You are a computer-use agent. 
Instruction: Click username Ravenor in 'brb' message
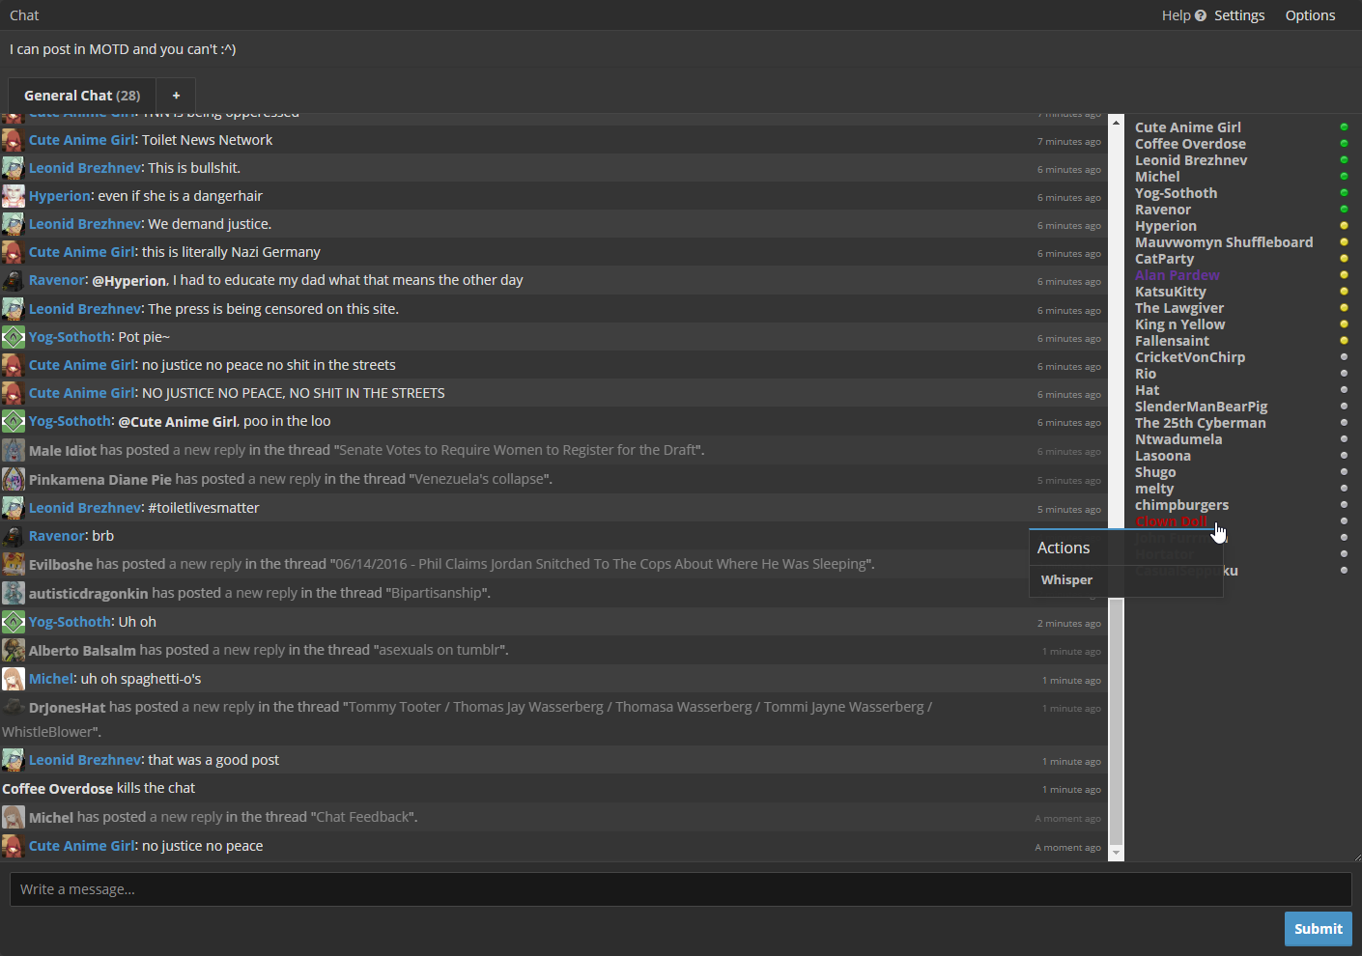click(x=57, y=536)
